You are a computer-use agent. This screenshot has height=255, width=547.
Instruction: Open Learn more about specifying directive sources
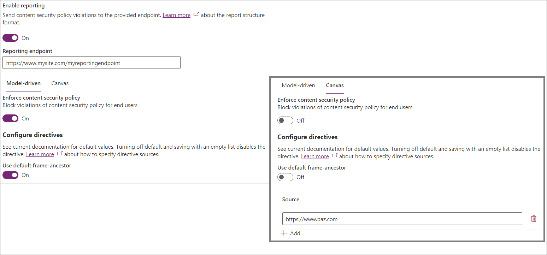40,154
